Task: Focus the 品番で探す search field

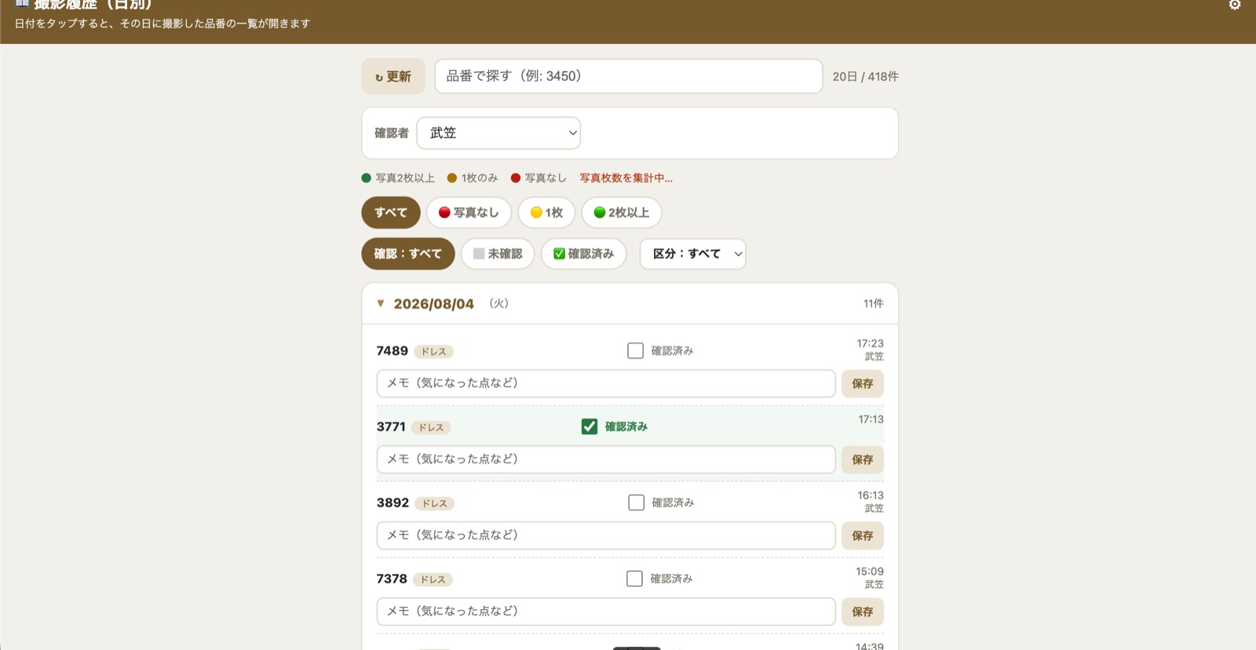Action: click(x=629, y=76)
